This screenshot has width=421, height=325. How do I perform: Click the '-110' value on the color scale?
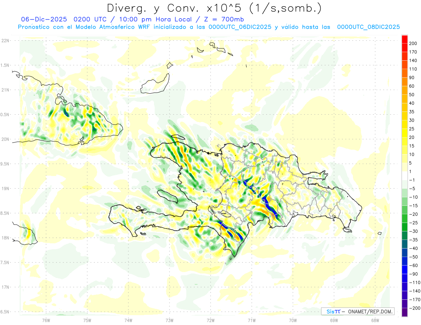(414, 283)
